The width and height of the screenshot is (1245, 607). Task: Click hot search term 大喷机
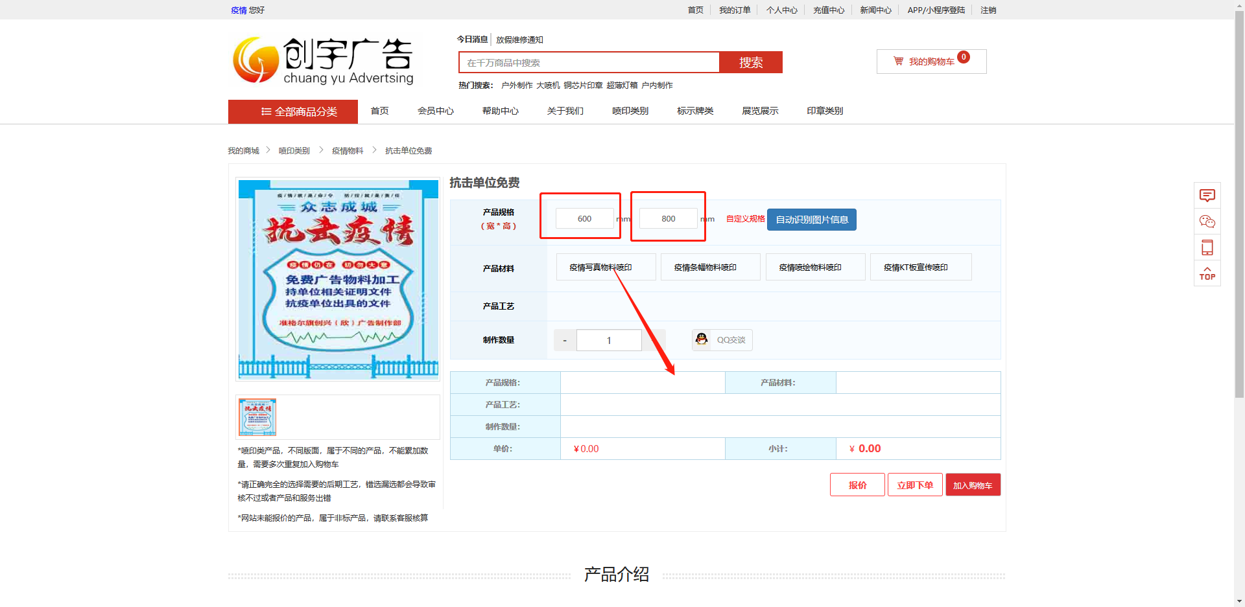coord(548,85)
